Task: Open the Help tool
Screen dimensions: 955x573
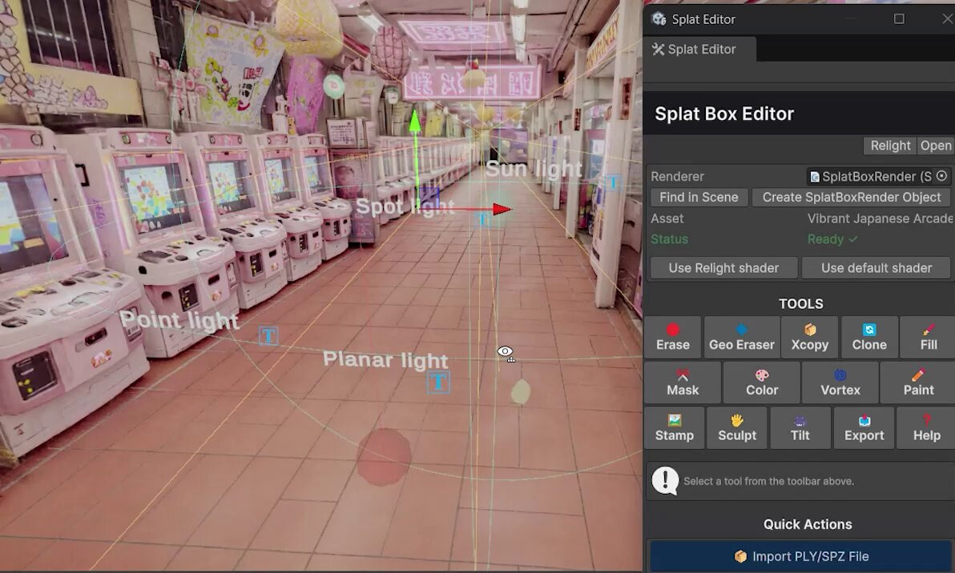Action: [926, 428]
